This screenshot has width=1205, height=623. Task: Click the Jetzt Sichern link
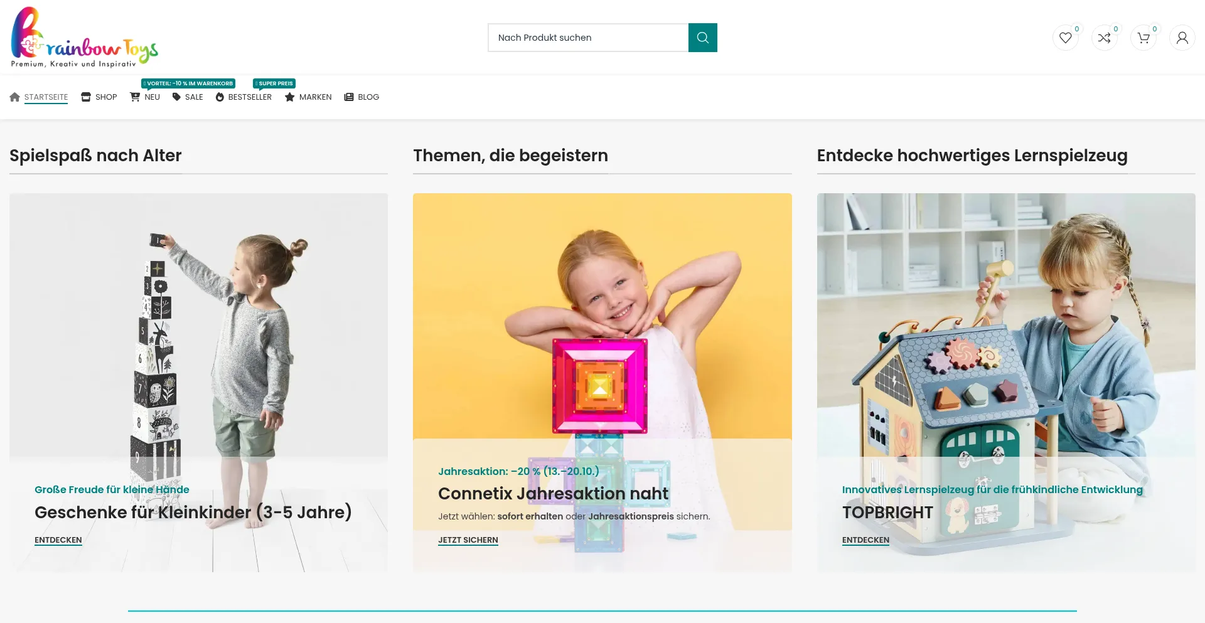(x=468, y=540)
